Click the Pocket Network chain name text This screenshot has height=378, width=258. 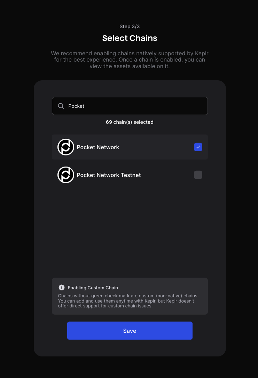98,147
